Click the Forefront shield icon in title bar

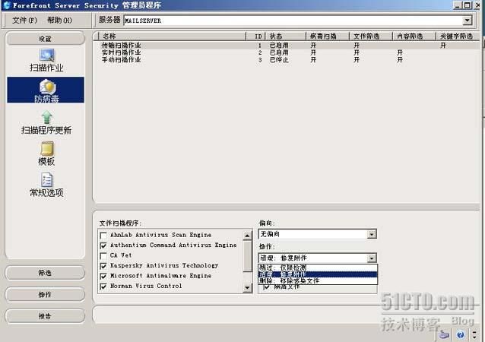[x=7, y=5]
